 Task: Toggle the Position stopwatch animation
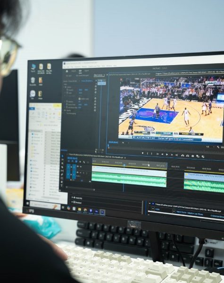click(x=67, y=90)
